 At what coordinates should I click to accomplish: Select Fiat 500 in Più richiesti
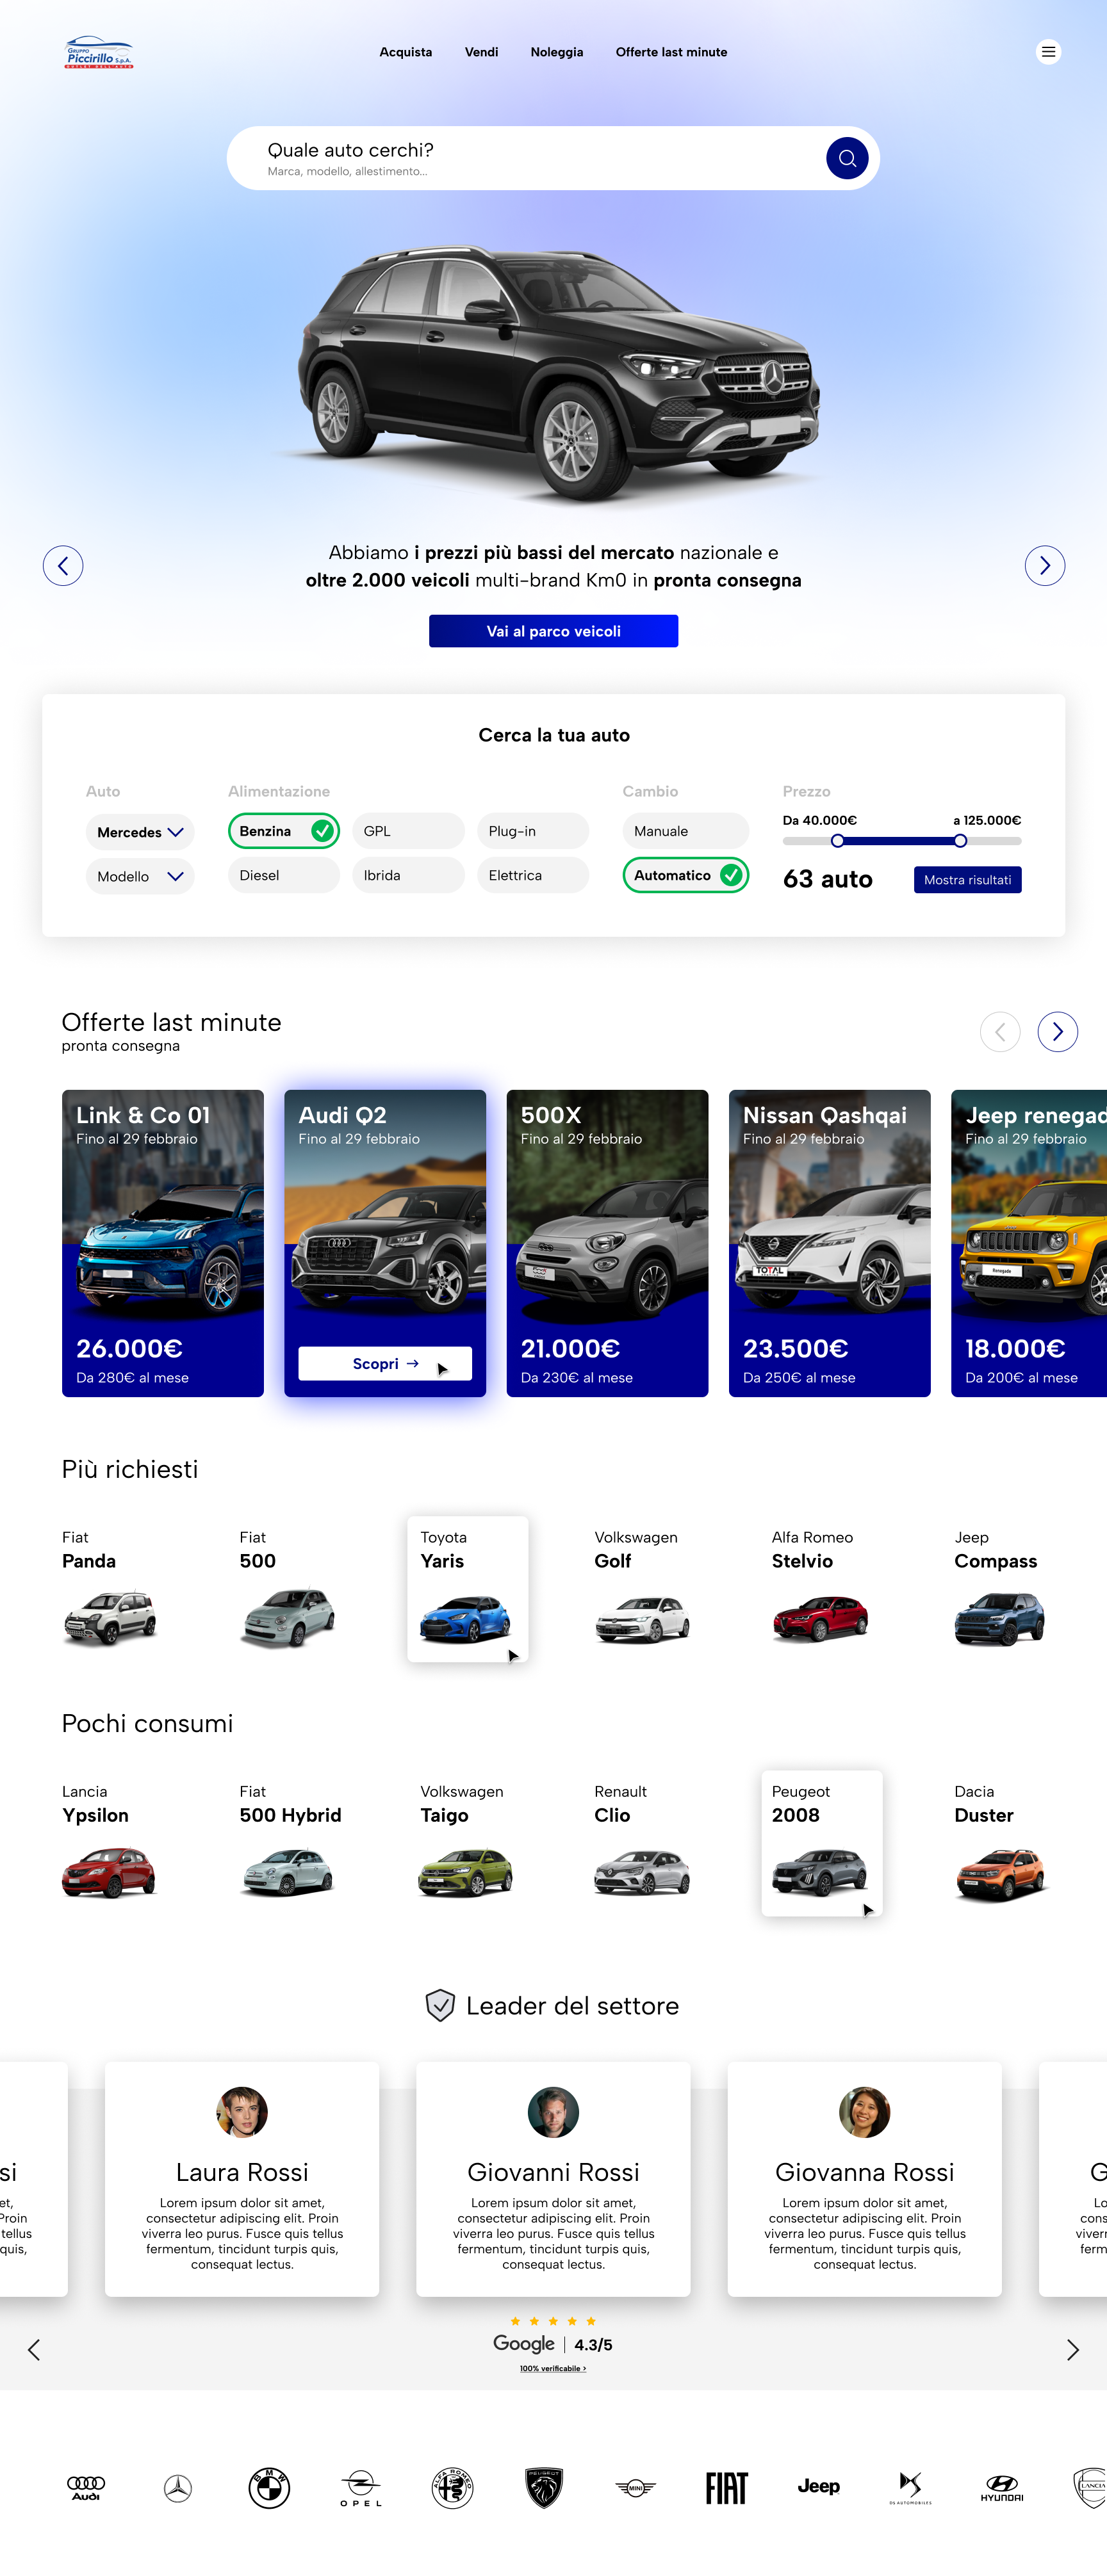288,1588
